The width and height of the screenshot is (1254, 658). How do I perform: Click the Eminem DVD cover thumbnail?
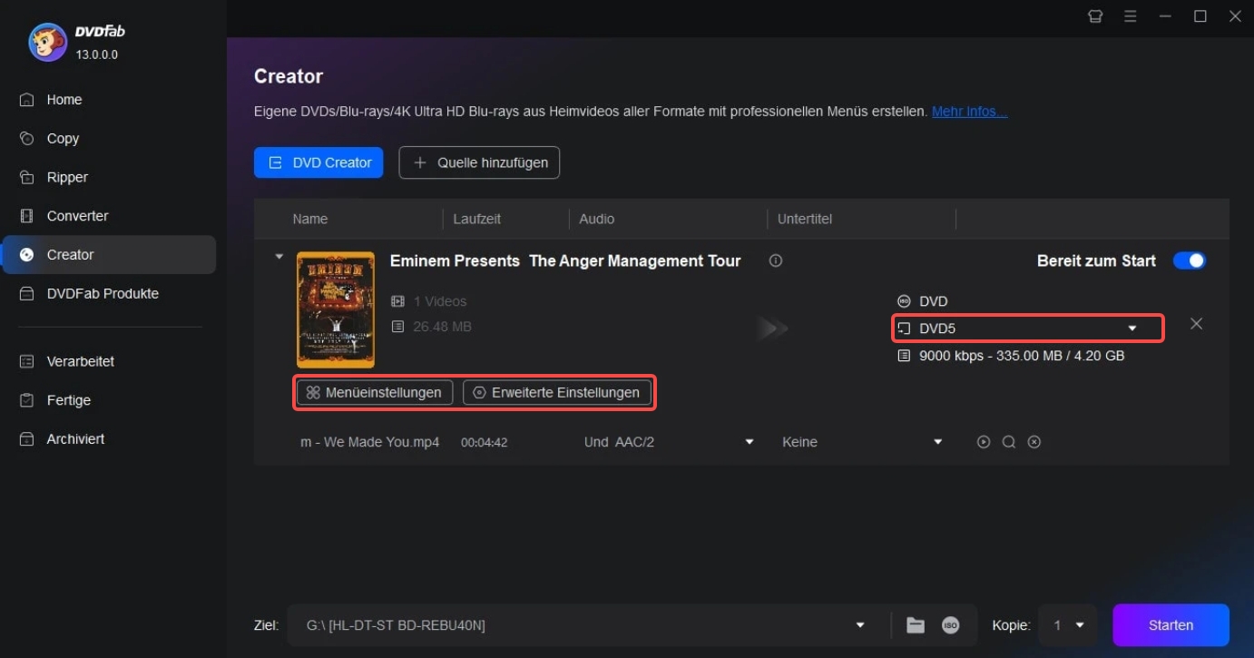point(336,309)
